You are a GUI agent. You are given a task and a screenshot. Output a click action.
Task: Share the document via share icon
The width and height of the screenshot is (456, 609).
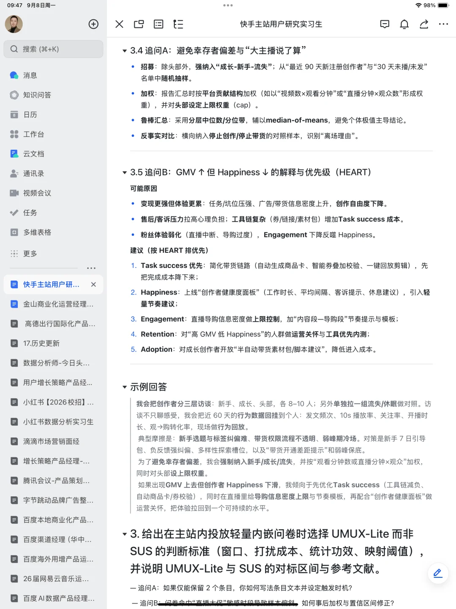[424, 24]
